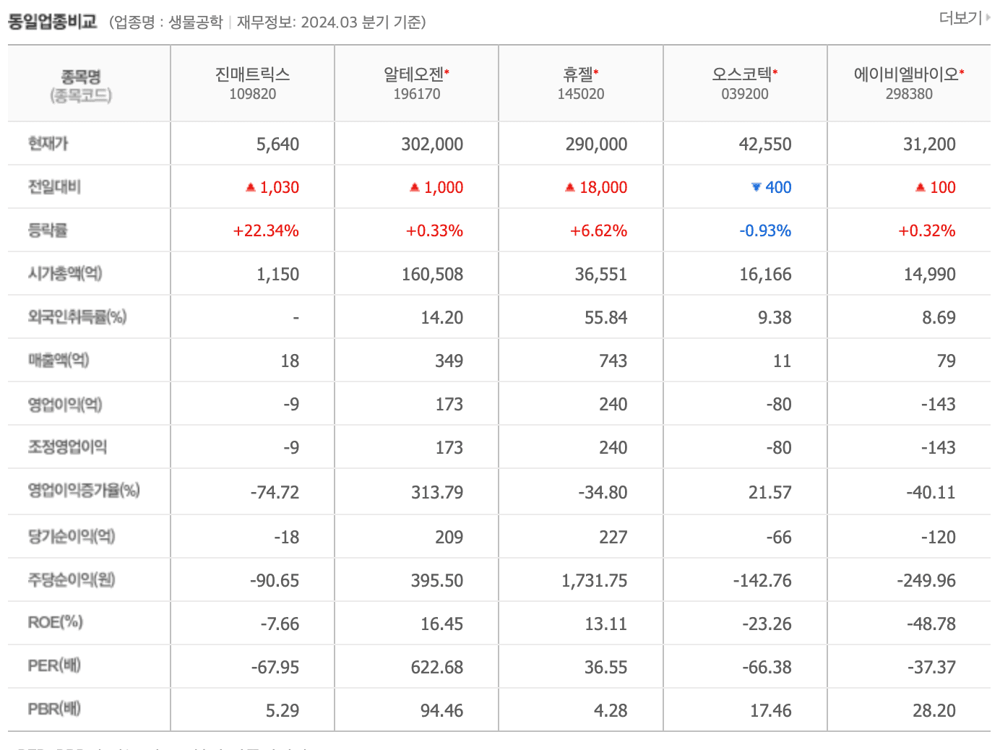This screenshot has width=1000, height=750.
Task: Select the 시가총액(억) row label
Action: 65,274
